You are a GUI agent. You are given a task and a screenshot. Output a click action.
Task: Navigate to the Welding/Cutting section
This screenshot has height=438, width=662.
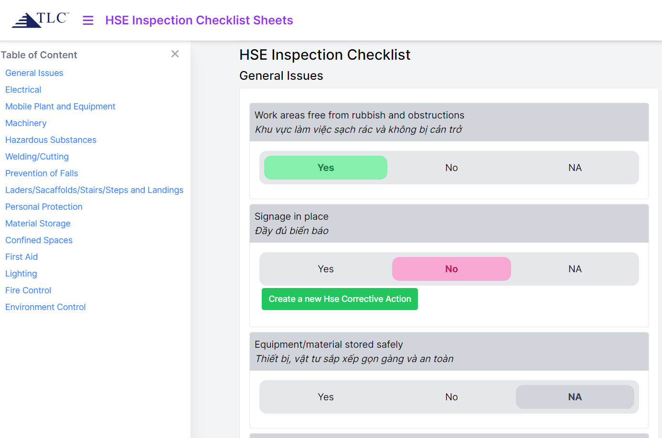pos(37,156)
